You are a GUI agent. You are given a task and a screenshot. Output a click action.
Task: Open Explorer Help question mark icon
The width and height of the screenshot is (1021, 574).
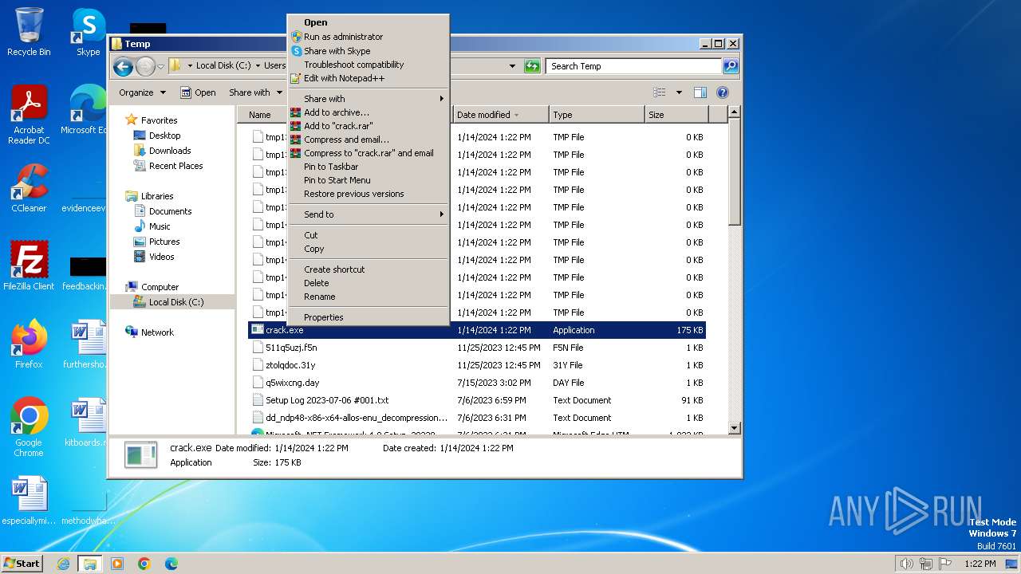[x=722, y=92]
